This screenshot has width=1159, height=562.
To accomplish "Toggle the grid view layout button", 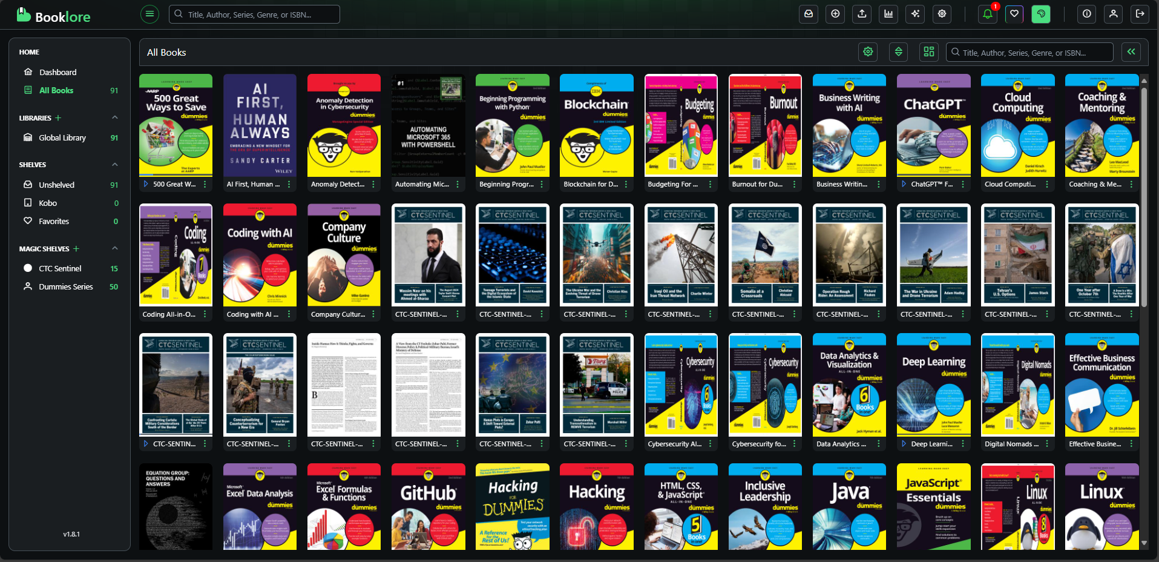I will (928, 52).
